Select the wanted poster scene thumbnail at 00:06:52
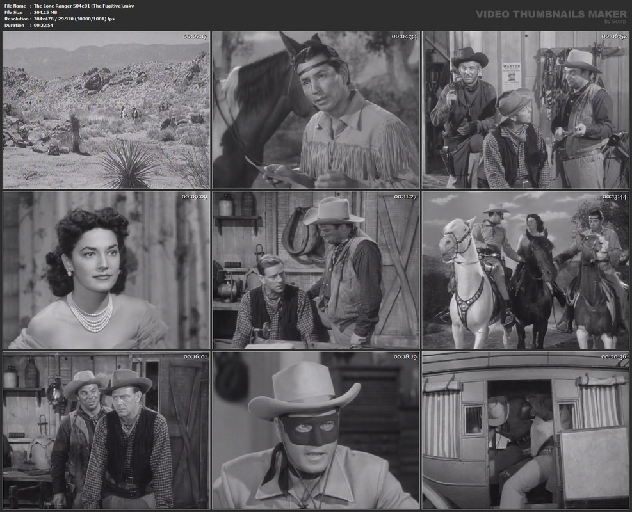632x512 pixels. [526, 110]
